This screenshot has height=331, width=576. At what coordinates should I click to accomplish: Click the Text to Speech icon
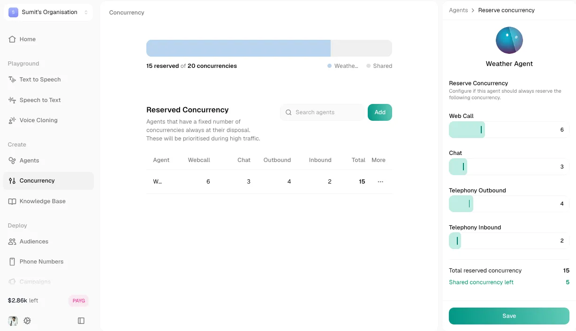12,80
